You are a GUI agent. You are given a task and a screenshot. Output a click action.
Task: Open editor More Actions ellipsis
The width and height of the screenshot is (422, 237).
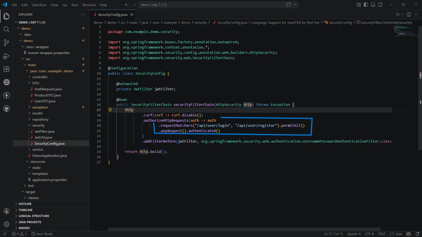(x=416, y=14)
